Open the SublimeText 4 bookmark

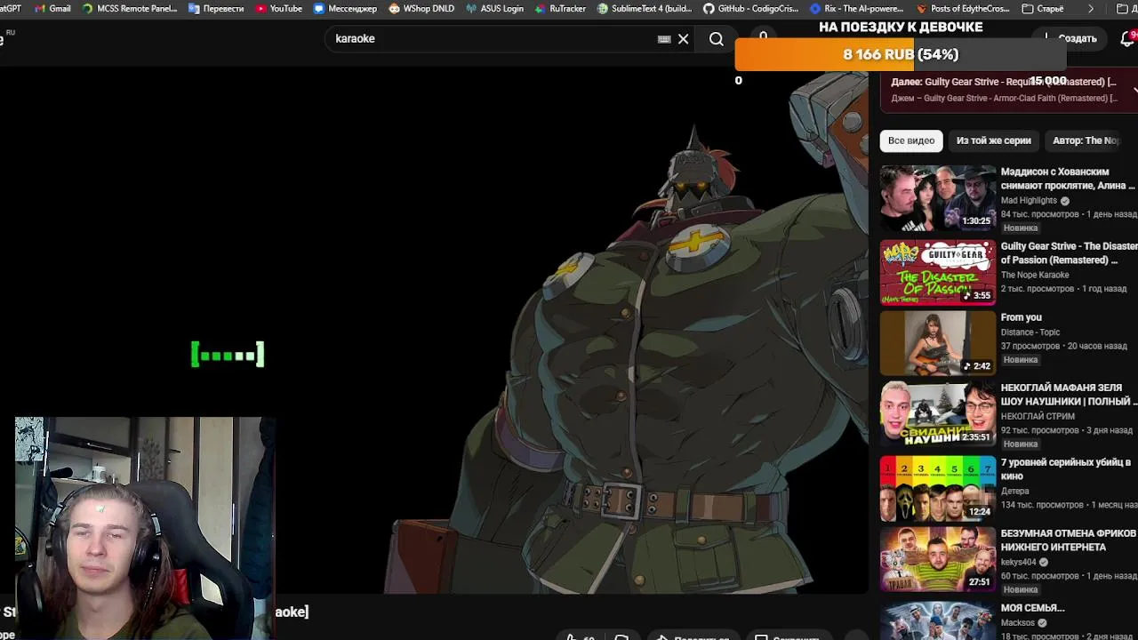(x=645, y=8)
